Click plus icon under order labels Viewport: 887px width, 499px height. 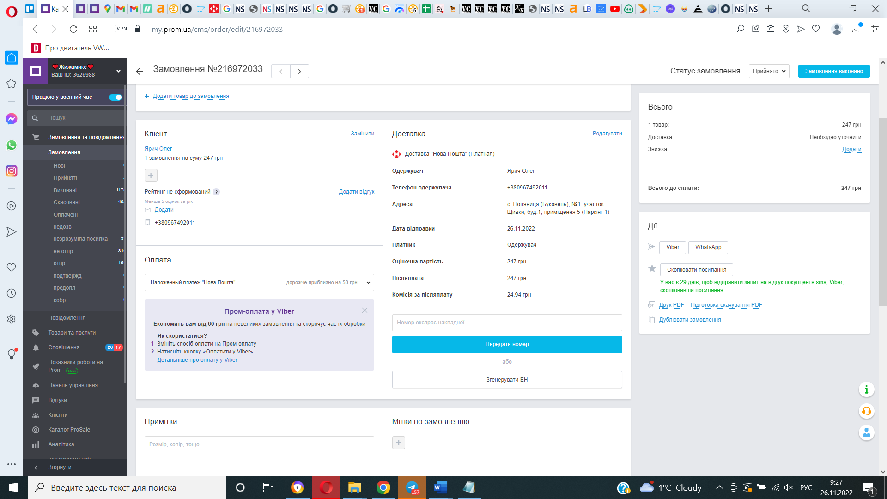click(399, 443)
